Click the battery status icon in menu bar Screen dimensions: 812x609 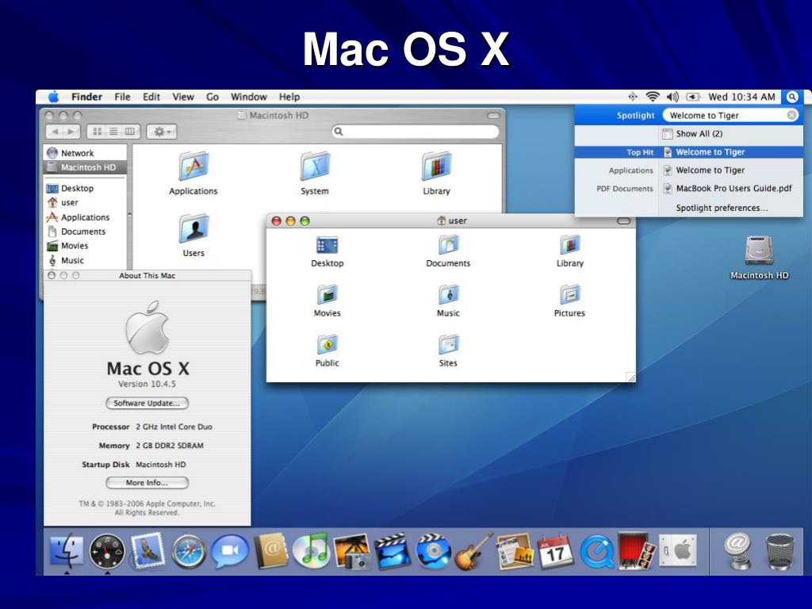[693, 97]
